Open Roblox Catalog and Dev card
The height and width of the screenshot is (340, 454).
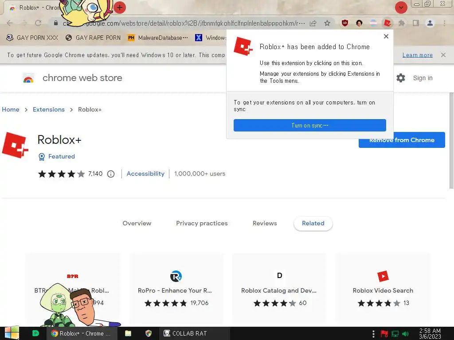[x=279, y=288]
